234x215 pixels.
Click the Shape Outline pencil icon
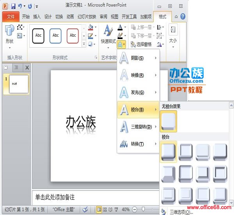(x=90, y=36)
